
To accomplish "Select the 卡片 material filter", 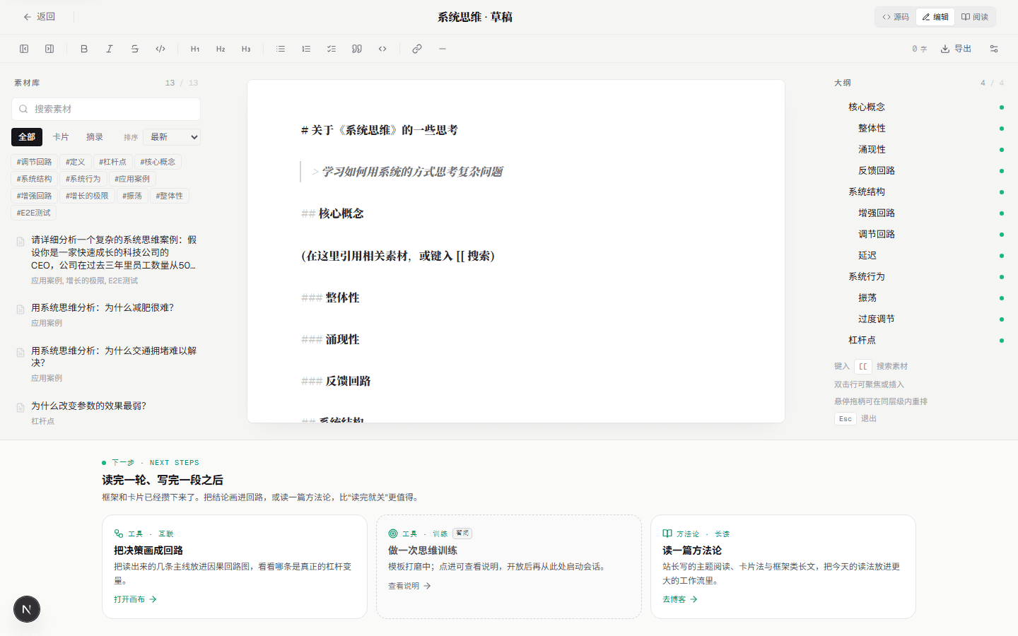I will [61, 137].
